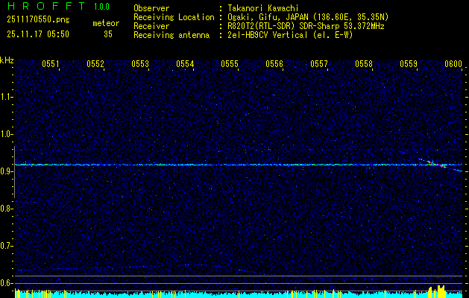Click the receiver text R820T2(RTL-SDR) SDR-Sharp 53.372MHz
This screenshot has height=298, width=469.
coord(306,26)
